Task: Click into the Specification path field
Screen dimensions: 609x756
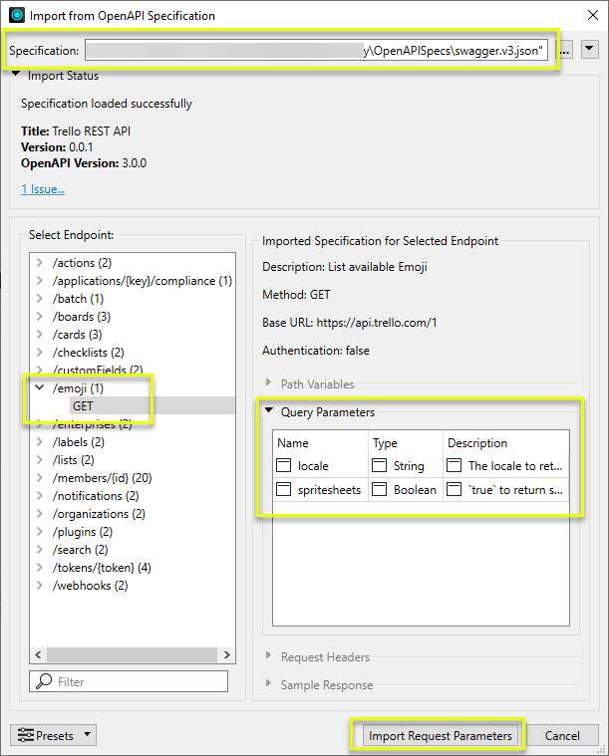Action: (x=317, y=50)
